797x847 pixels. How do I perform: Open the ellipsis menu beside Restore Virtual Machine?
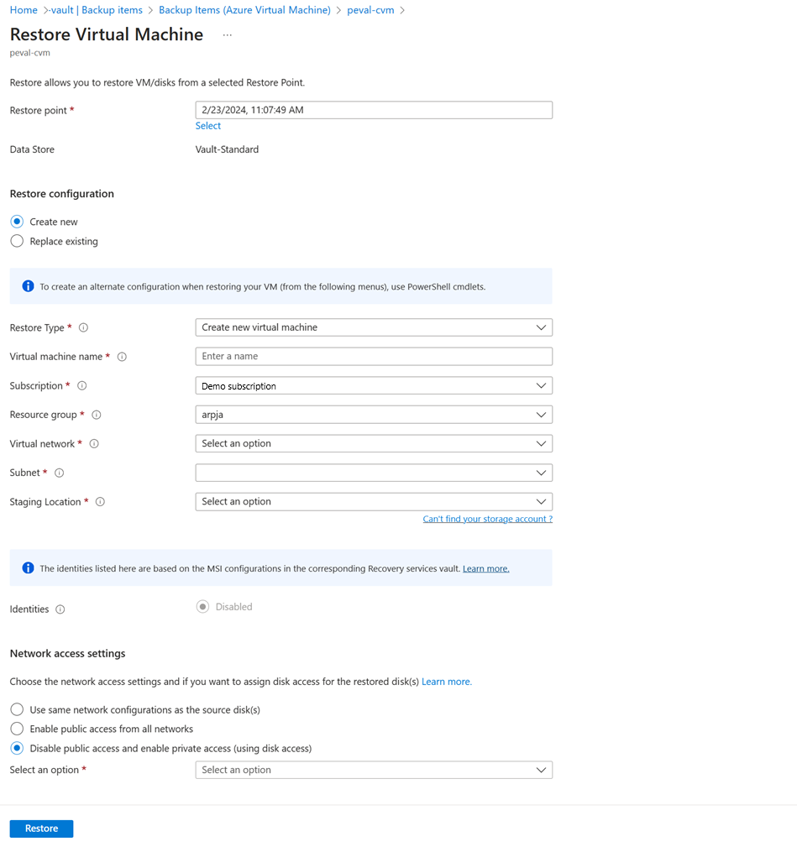pyautogui.click(x=228, y=35)
